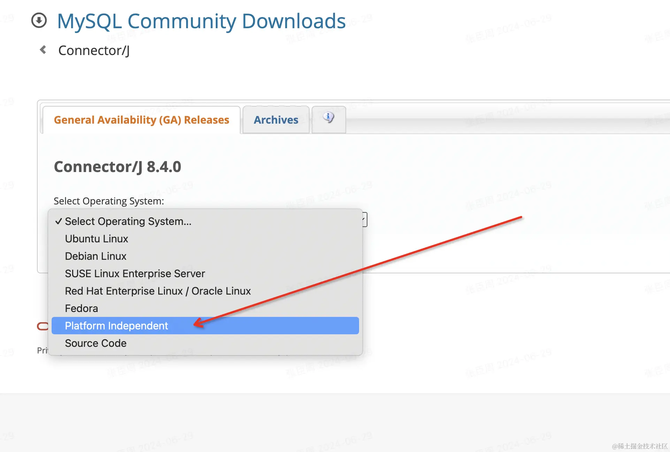670x452 pixels.
Task: Click the partial red Oracle logo
Action: tap(43, 326)
